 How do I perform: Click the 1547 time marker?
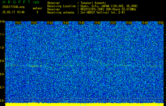pyautogui.click(x=113, y=23)
